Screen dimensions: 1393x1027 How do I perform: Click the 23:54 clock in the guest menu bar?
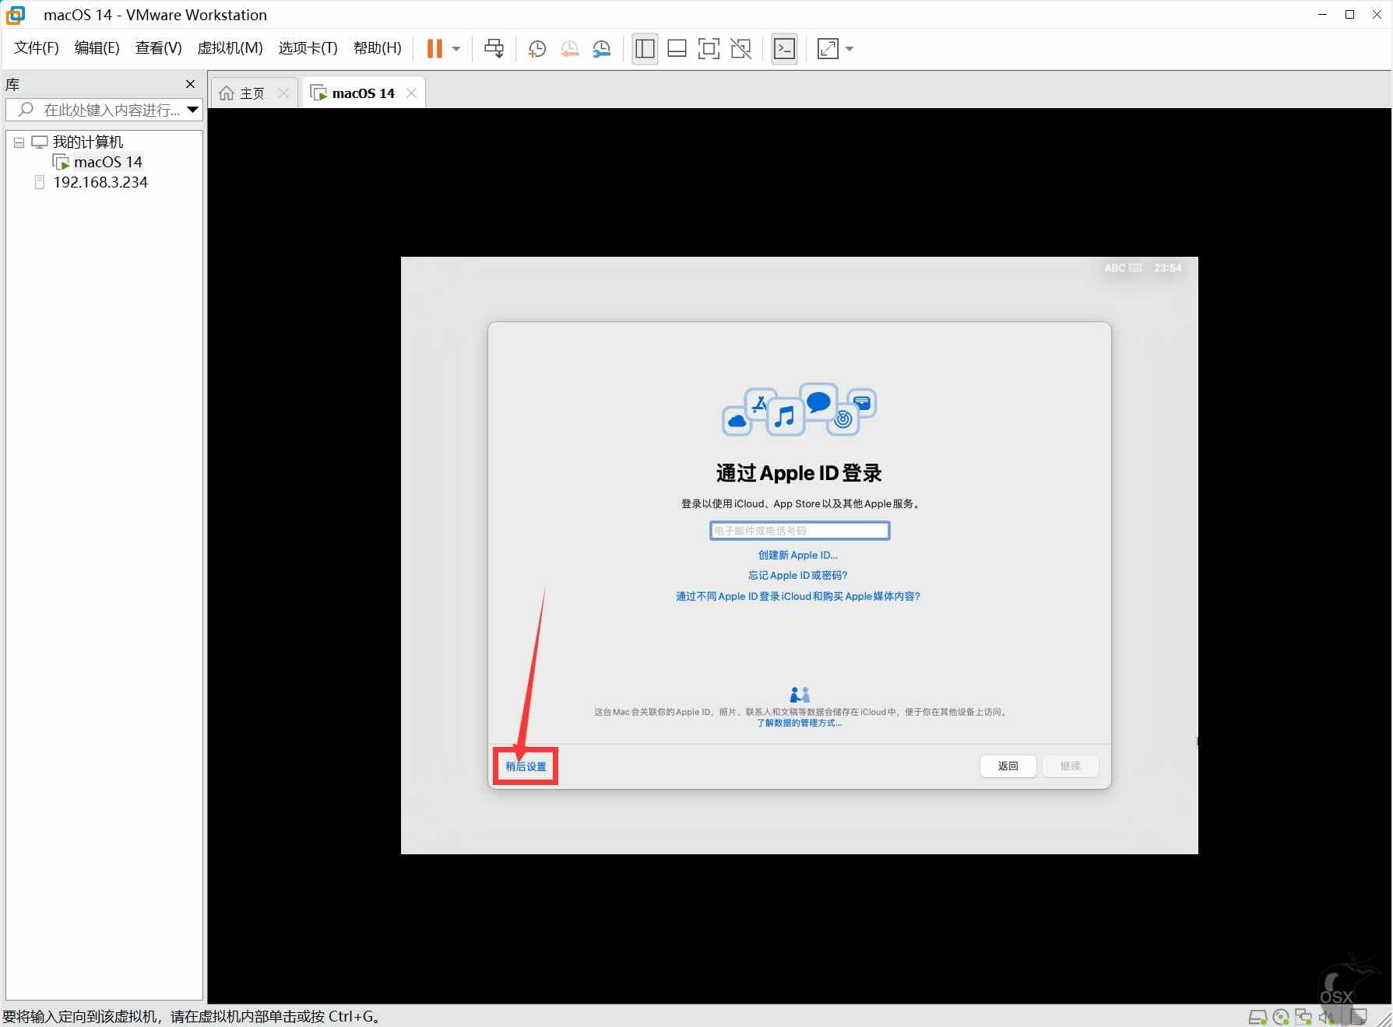coord(1167,268)
